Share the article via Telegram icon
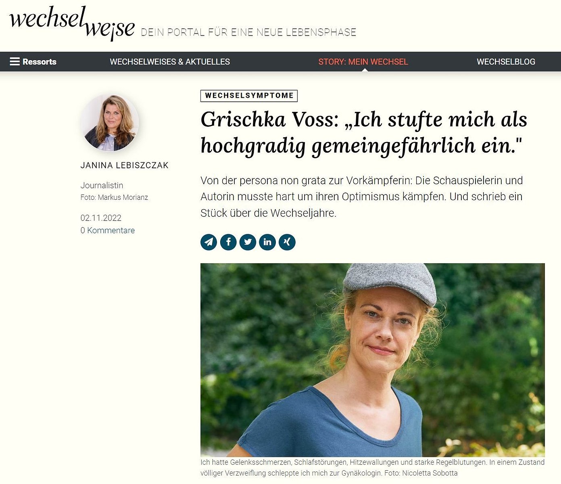 click(209, 242)
